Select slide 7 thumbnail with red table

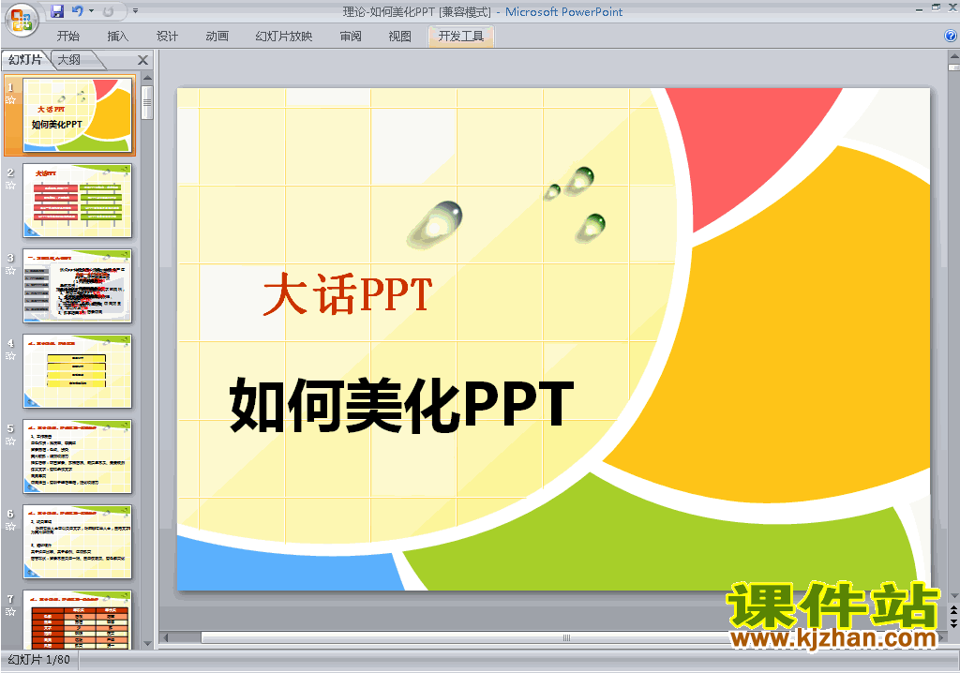click(x=77, y=620)
